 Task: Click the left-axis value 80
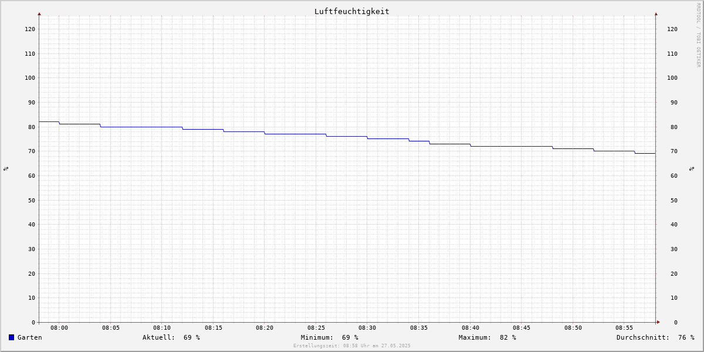(32, 127)
